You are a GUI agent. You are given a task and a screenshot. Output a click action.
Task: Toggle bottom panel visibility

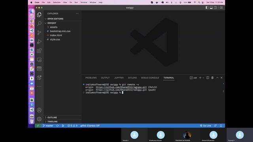pyautogui.click(x=211, y=7)
